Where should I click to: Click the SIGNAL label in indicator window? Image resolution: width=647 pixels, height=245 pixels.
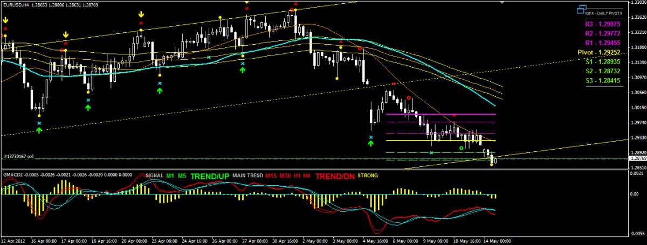coord(154,176)
